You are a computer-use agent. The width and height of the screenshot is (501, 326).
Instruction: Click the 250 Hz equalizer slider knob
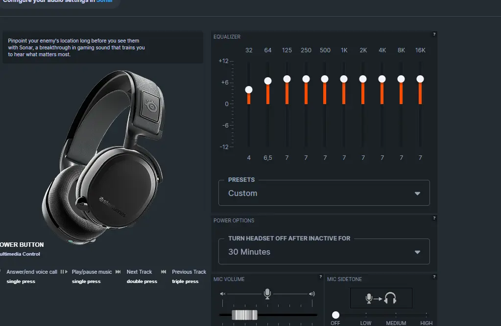(x=306, y=79)
